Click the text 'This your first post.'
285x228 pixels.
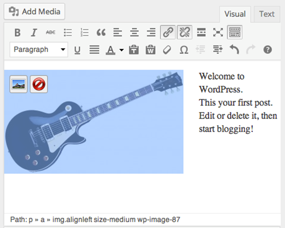click(x=236, y=103)
